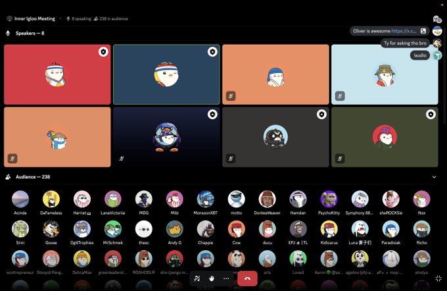Select the black ninja penguin speaker avatar
Viewport: 447px width, 291px height.
[275, 138]
